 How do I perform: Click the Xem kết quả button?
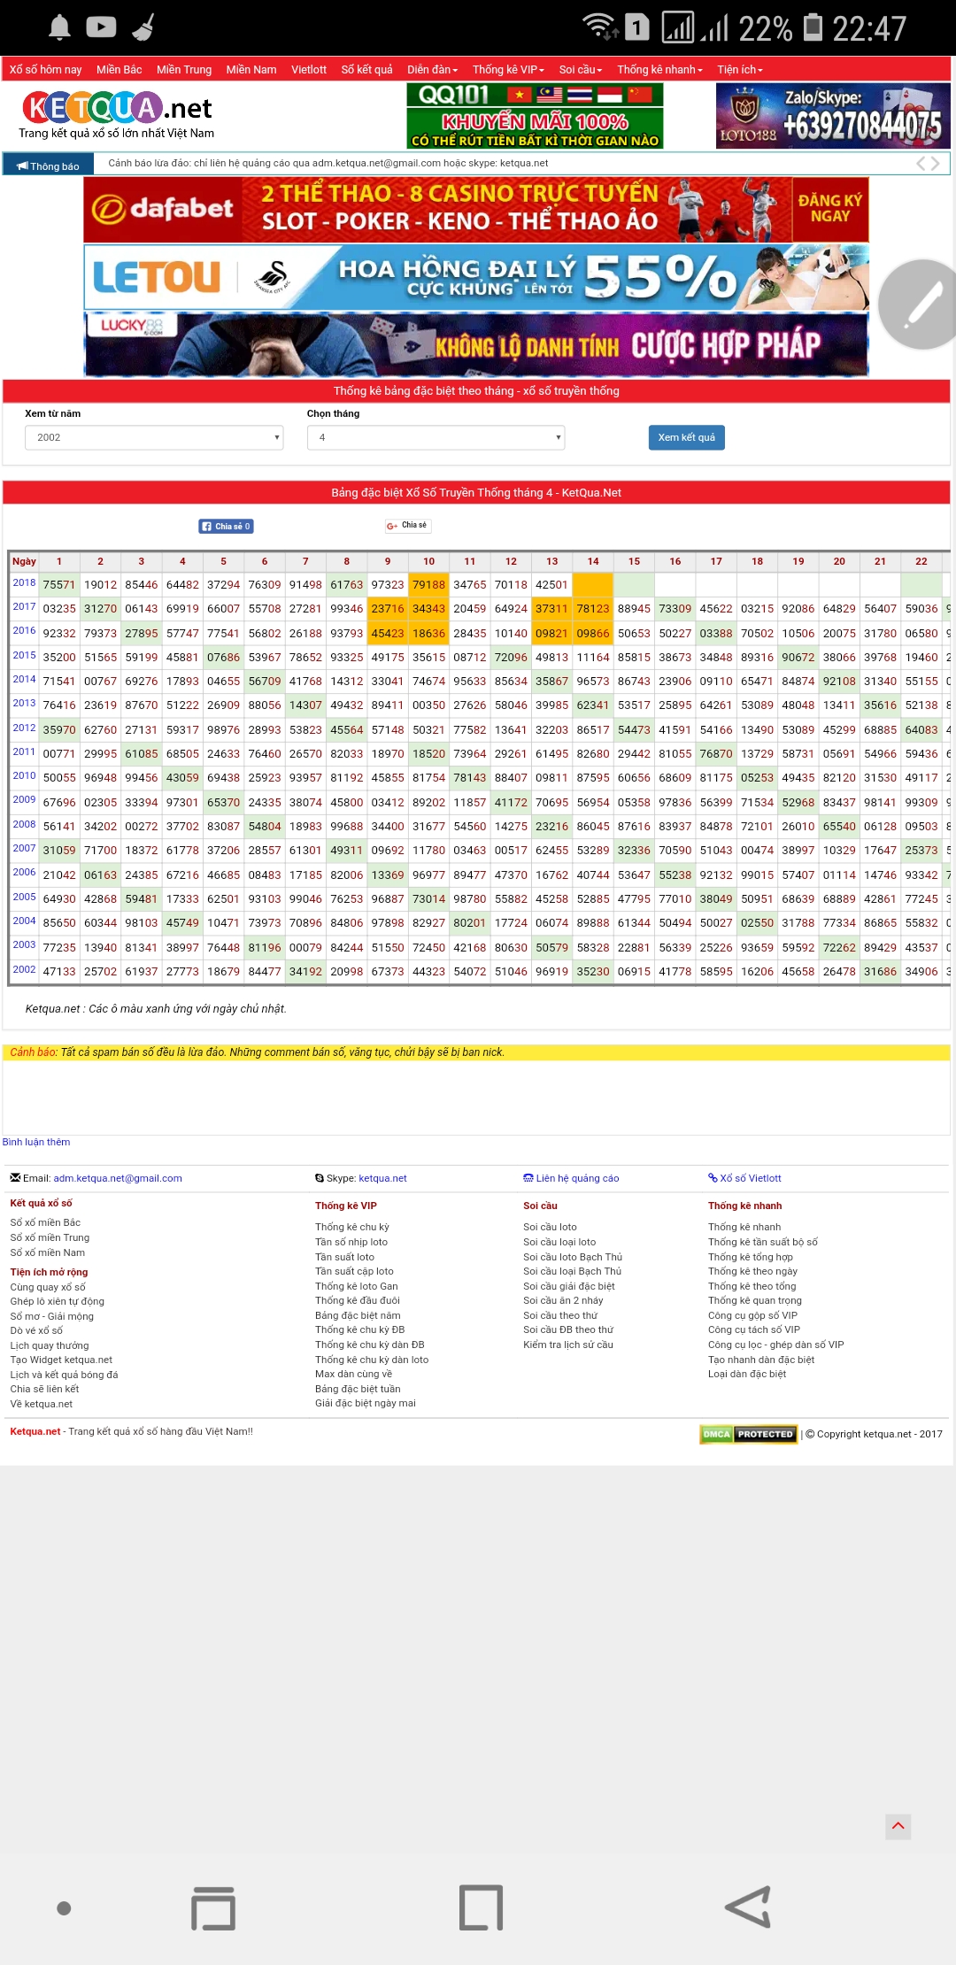(687, 437)
